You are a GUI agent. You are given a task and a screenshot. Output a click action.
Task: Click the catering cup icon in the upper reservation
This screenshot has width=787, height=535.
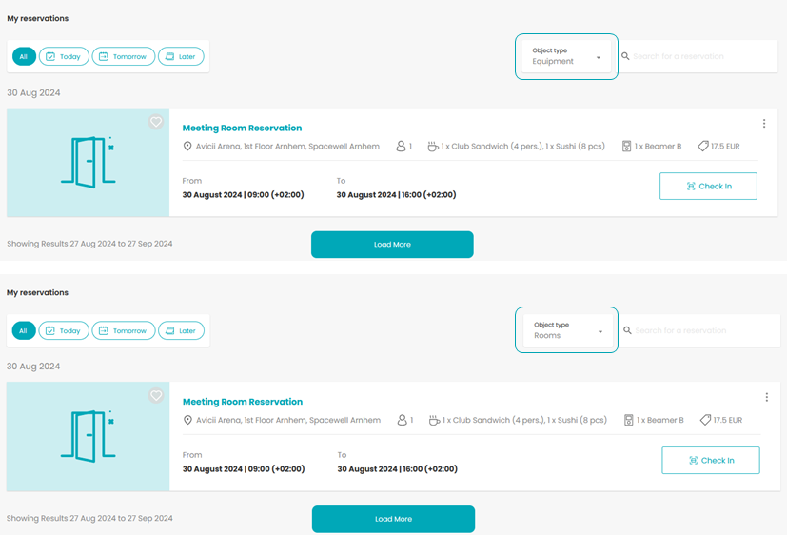click(x=433, y=147)
